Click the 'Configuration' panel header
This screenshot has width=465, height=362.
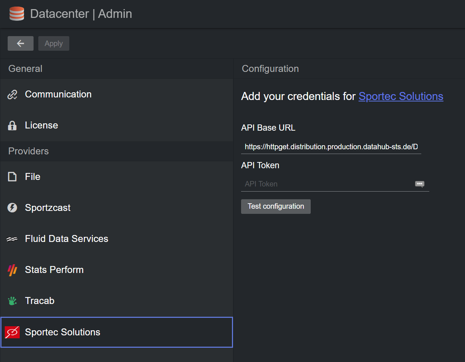point(270,69)
